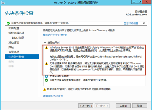Click the blue info icon for 先决条件检查完成

tap(46, 76)
